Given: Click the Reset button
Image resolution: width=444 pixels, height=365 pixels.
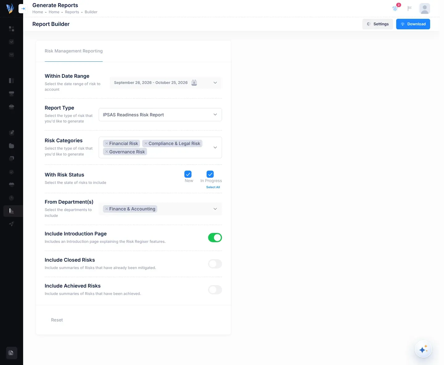Looking at the screenshot, I should click(57, 320).
